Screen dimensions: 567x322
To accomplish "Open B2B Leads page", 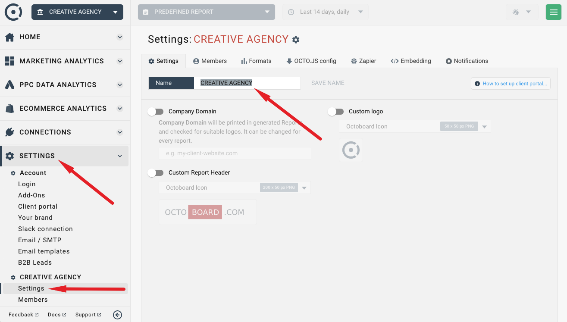I will coord(35,263).
